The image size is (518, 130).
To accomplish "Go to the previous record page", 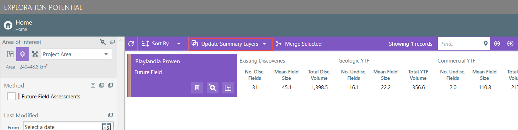I will [497, 44].
